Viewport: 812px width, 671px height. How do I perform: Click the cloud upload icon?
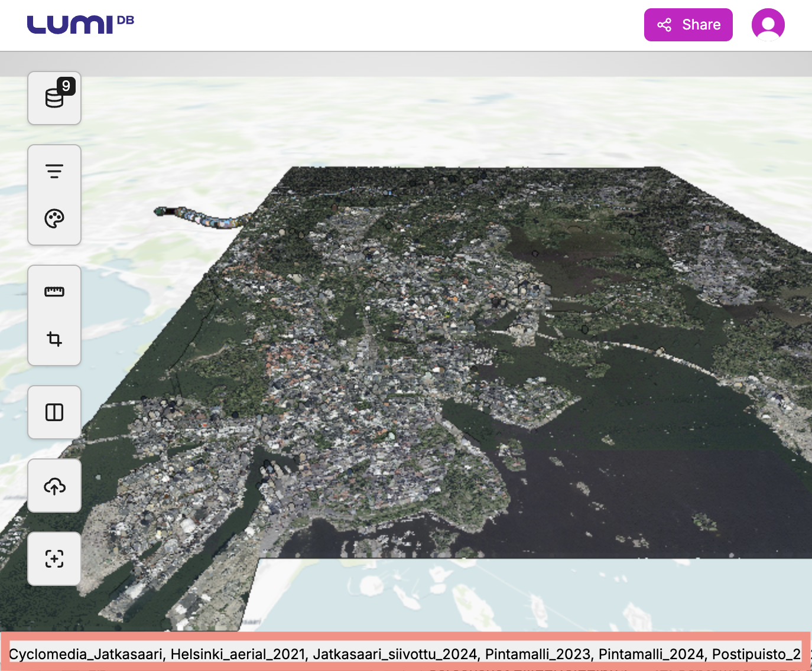click(x=54, y=486)
